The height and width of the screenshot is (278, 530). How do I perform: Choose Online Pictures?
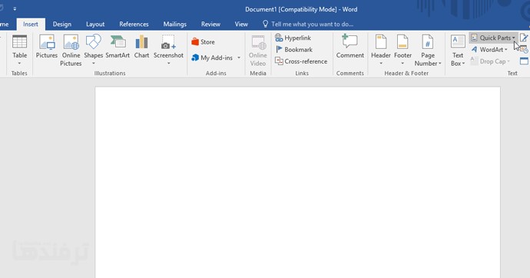71,50
